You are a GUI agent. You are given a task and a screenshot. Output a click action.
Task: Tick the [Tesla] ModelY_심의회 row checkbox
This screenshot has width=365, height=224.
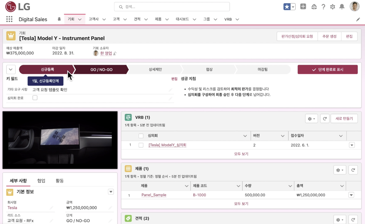pyautogui.click(x=141, y=145)
